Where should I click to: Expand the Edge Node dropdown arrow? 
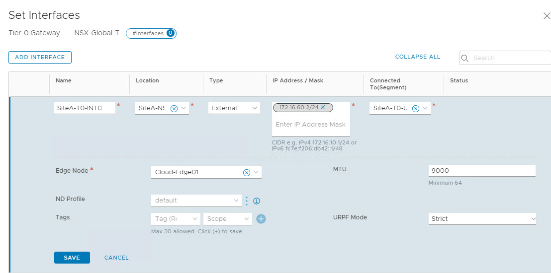coord(256,172)
